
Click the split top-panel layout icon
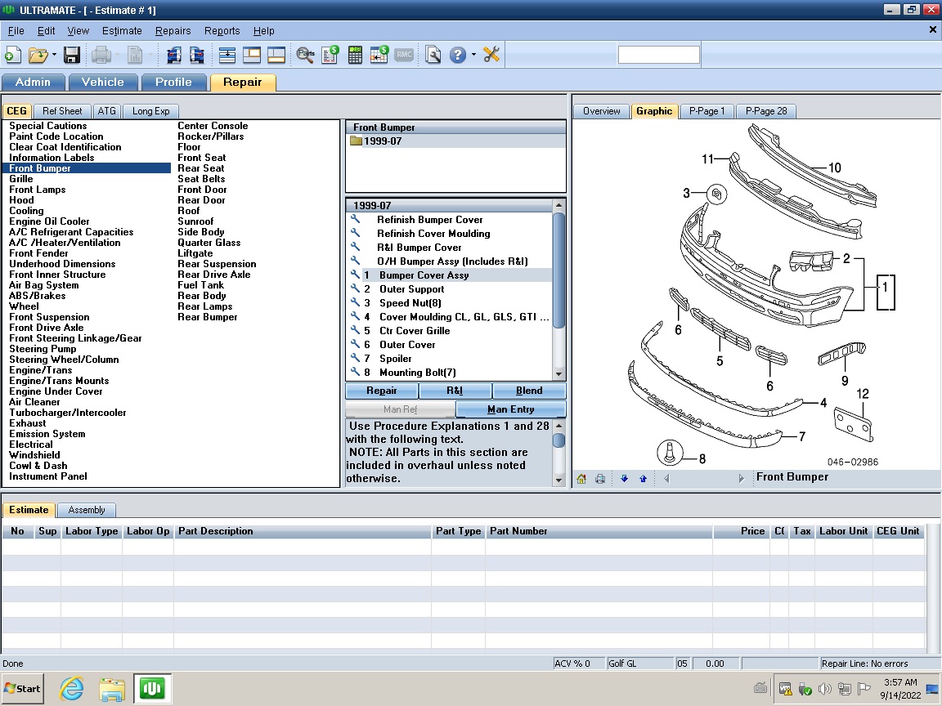252,56
